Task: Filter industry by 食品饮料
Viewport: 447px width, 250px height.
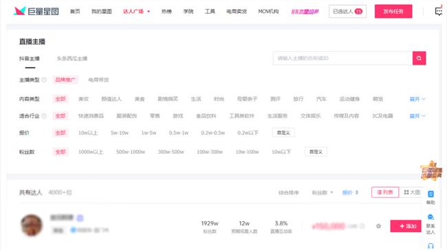Action: 206,116
